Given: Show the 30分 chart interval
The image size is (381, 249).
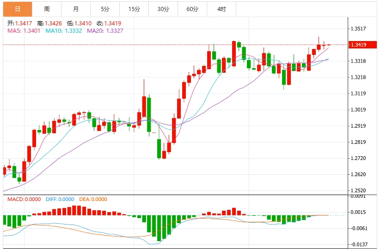Looking at the screenshot, I should [x=163, y=9].
